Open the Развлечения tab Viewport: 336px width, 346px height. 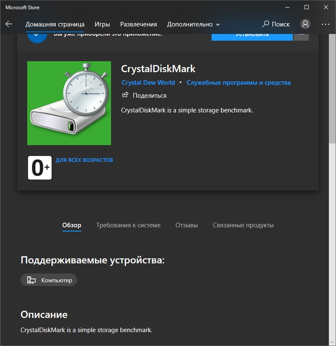click(138, 24)
